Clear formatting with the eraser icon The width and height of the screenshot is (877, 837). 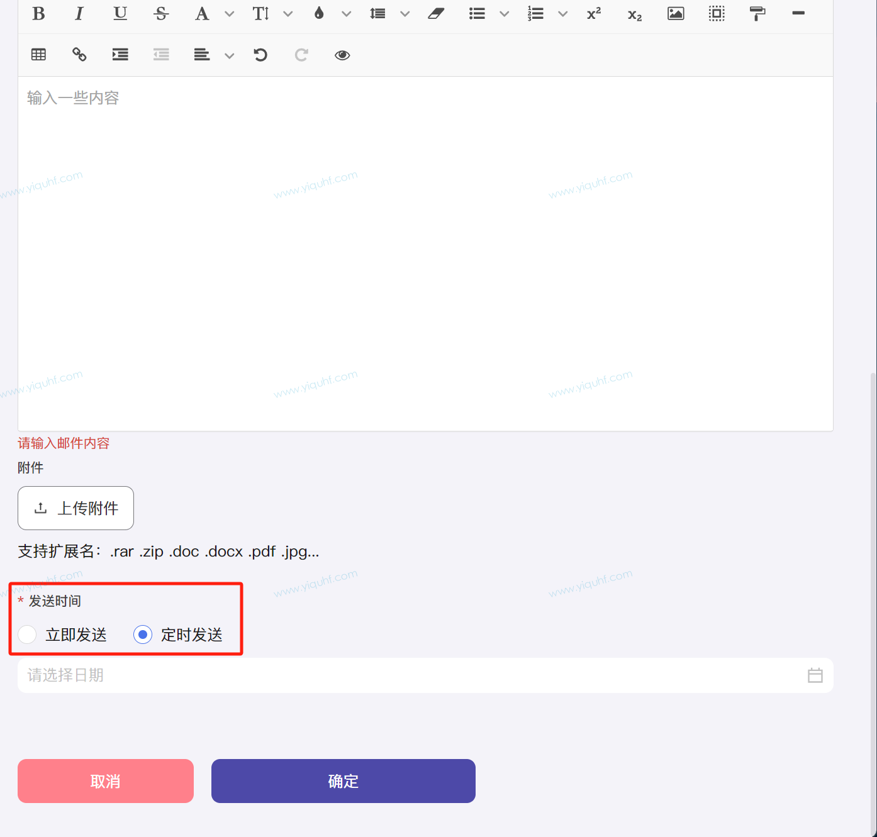click(x=436, y=13)
